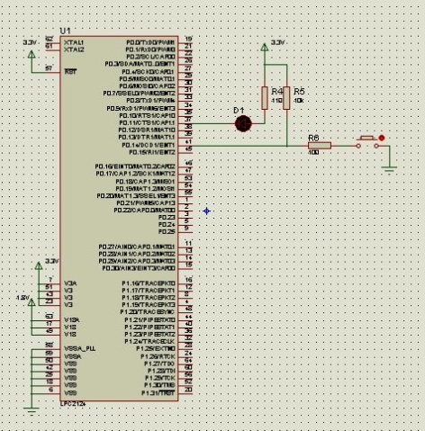Select the horizontal resistor R6
The height and width of the screenshot is (431, 425).
point(320,146)
